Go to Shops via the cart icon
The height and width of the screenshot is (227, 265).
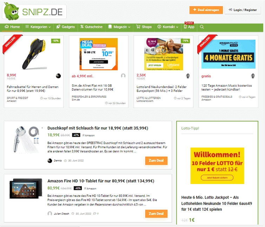(144, 27)
